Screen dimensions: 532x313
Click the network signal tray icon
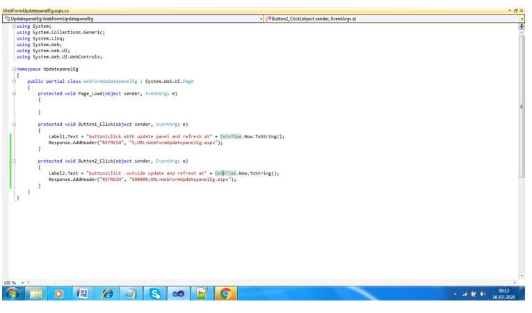[x=465, y=294]
